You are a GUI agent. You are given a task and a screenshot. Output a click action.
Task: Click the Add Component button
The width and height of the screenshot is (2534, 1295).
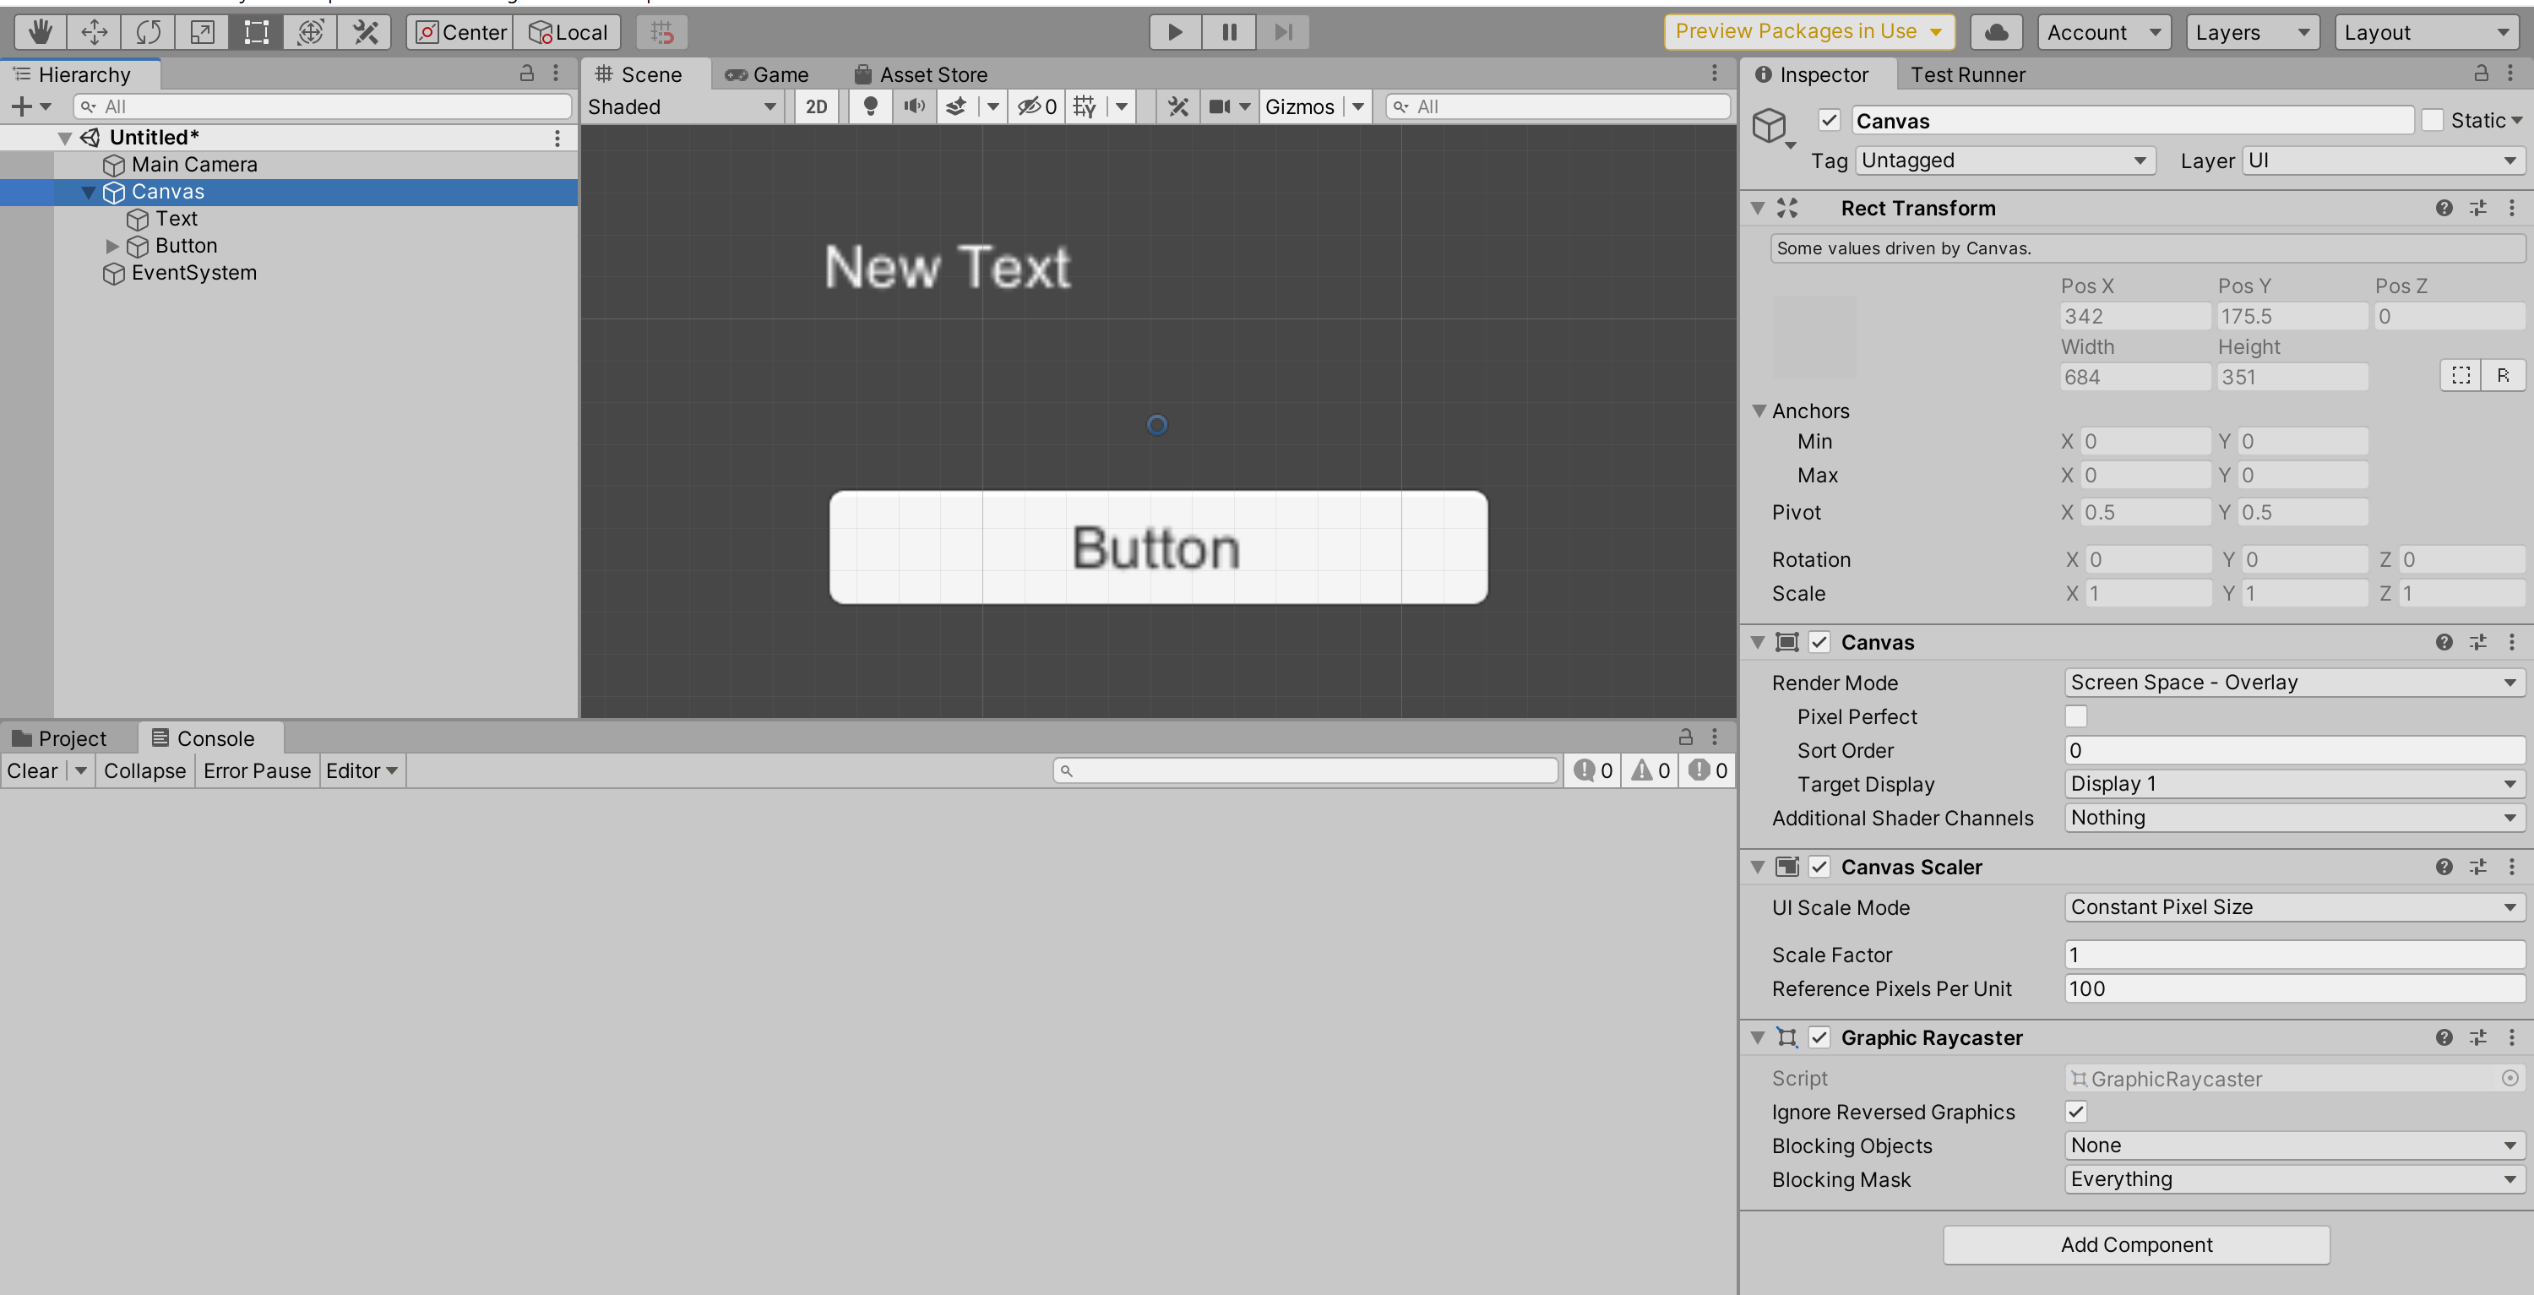pos(2135,1245)
